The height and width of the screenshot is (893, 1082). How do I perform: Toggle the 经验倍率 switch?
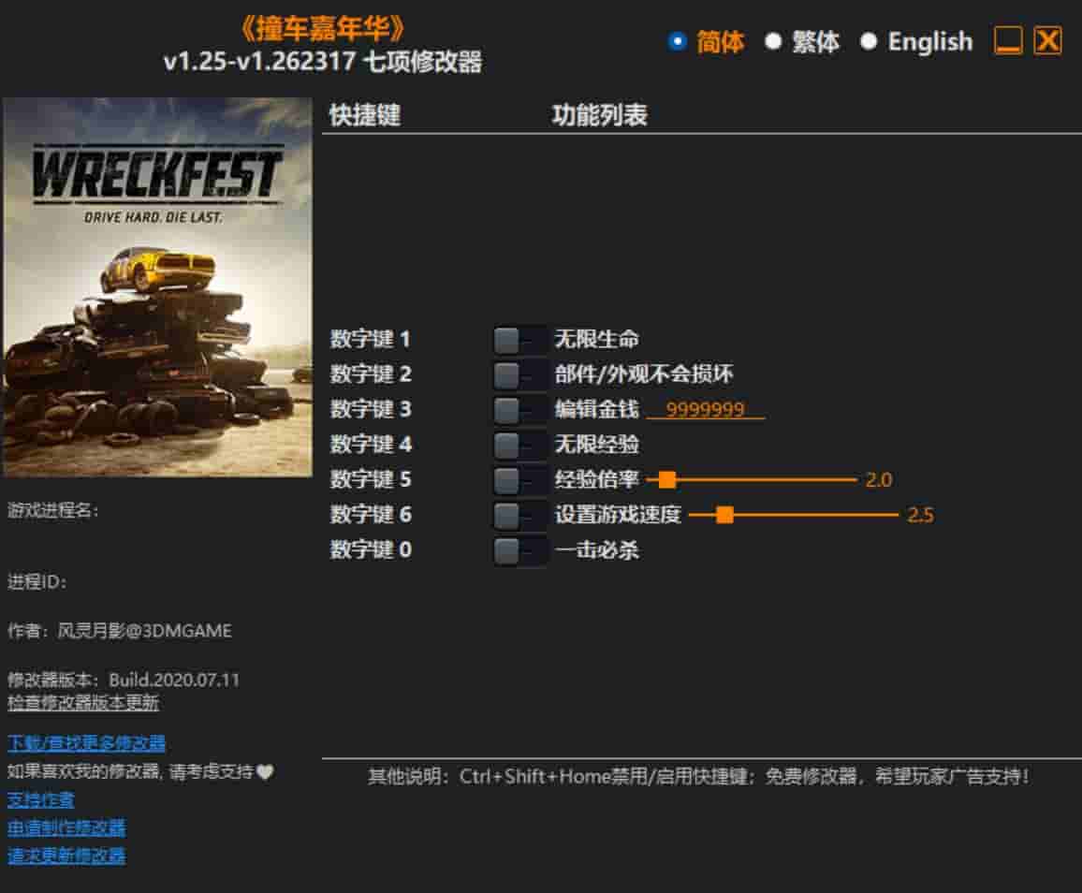pyautogui.click(x=519, y=480)
